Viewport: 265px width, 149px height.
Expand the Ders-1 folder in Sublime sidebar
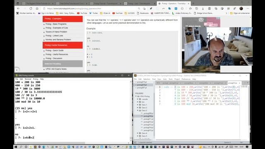click(138, 105)
